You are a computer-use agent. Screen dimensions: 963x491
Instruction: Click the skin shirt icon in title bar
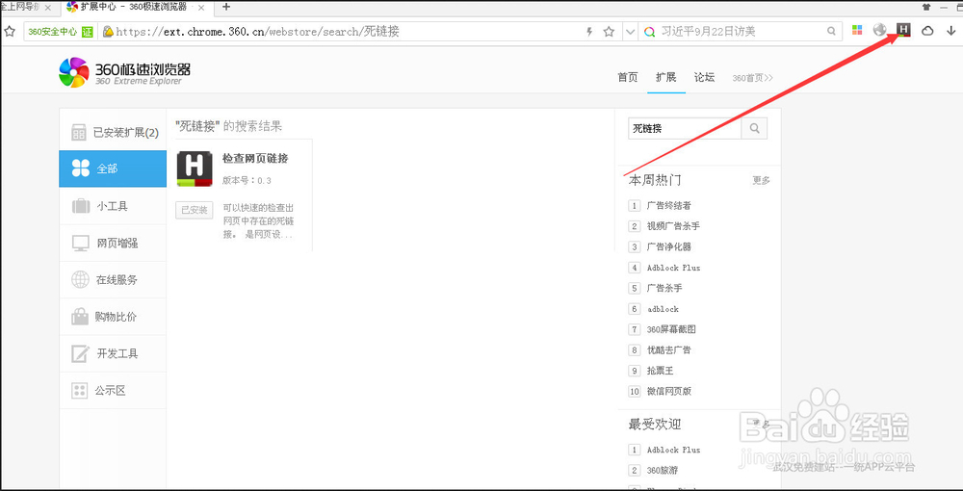coord(926,7)
